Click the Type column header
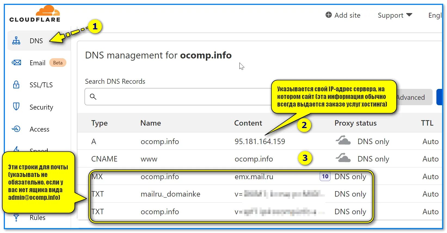The height and width of the screenshot is (233, 447). (100, 123)
